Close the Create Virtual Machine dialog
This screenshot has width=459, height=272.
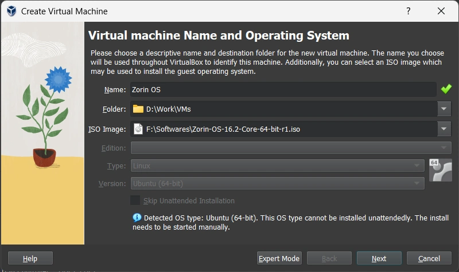pos(441,11)
